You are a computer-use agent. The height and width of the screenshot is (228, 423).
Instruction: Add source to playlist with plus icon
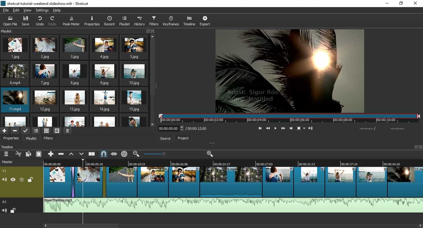(x=4, y=131)
